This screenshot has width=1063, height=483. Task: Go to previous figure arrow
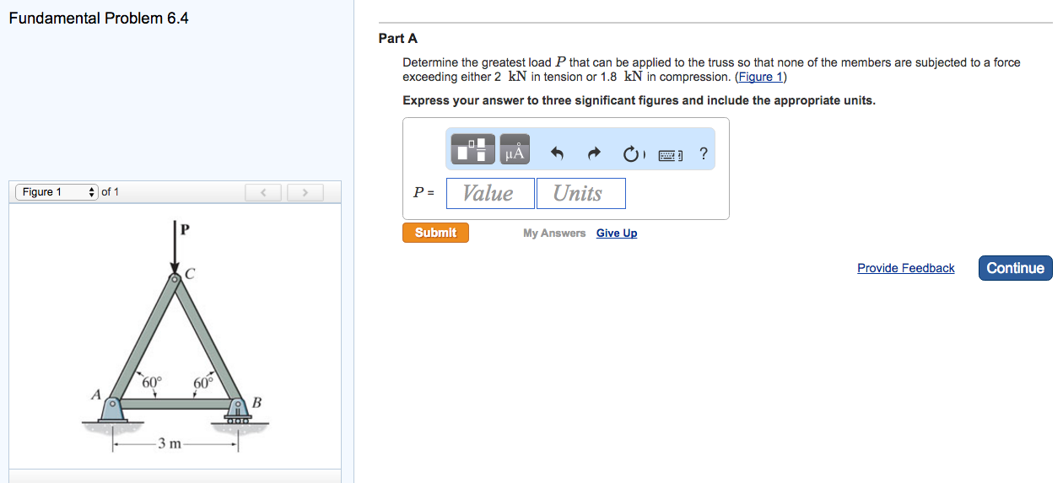tap(263, 193)
